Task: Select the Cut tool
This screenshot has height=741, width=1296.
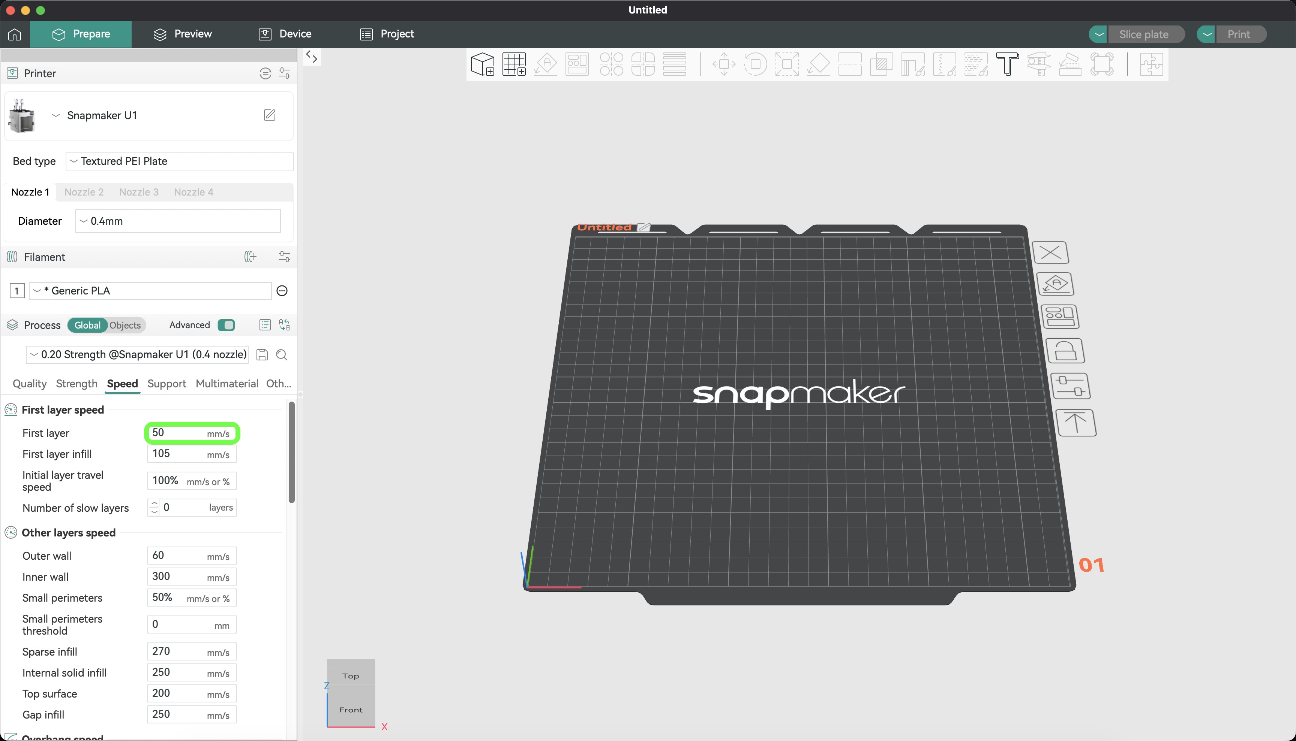Action: click(850, 64)
